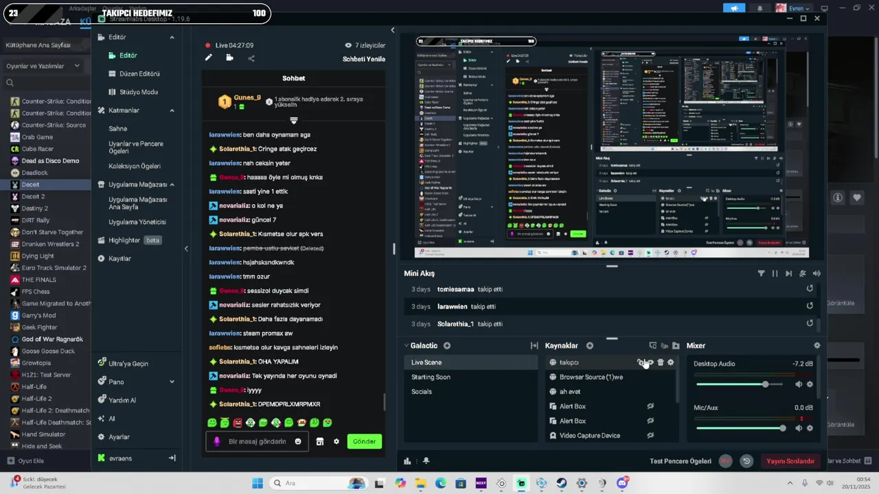Image resolution: width=879 pixels, height=494 pixels.
Task: Replay the tomiesamaa follow alert
Action: click(x=810, y=289)
